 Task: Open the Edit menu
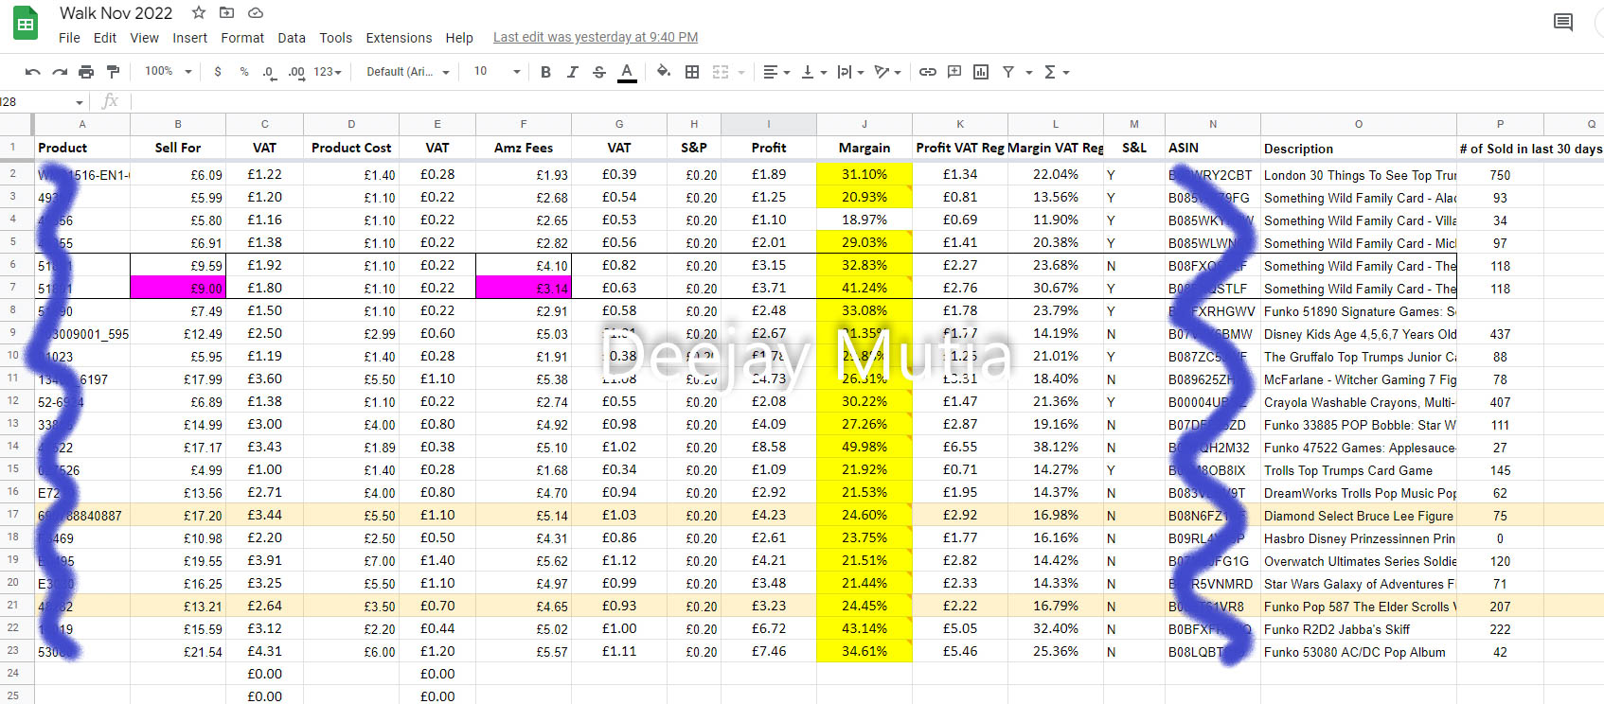[x=105, y=38]
